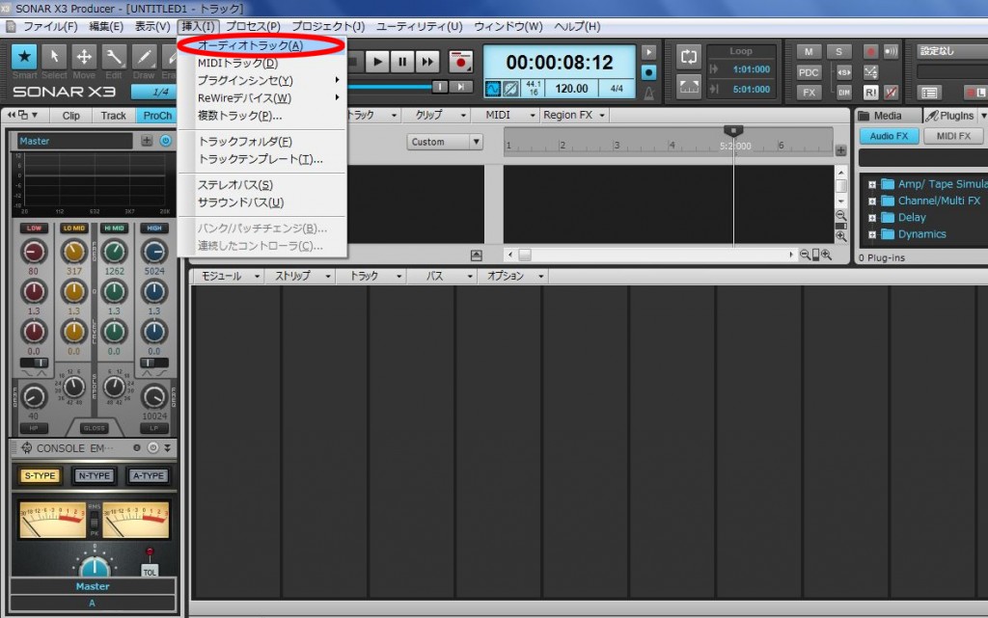Expand the Amp/Tape Simulator folder
Viewport: 988px width, 618px height.
point(872,184)
